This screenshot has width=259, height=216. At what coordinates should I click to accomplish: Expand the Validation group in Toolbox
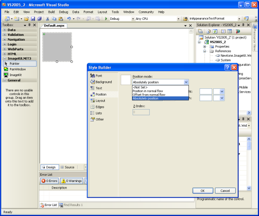(5, 35)
